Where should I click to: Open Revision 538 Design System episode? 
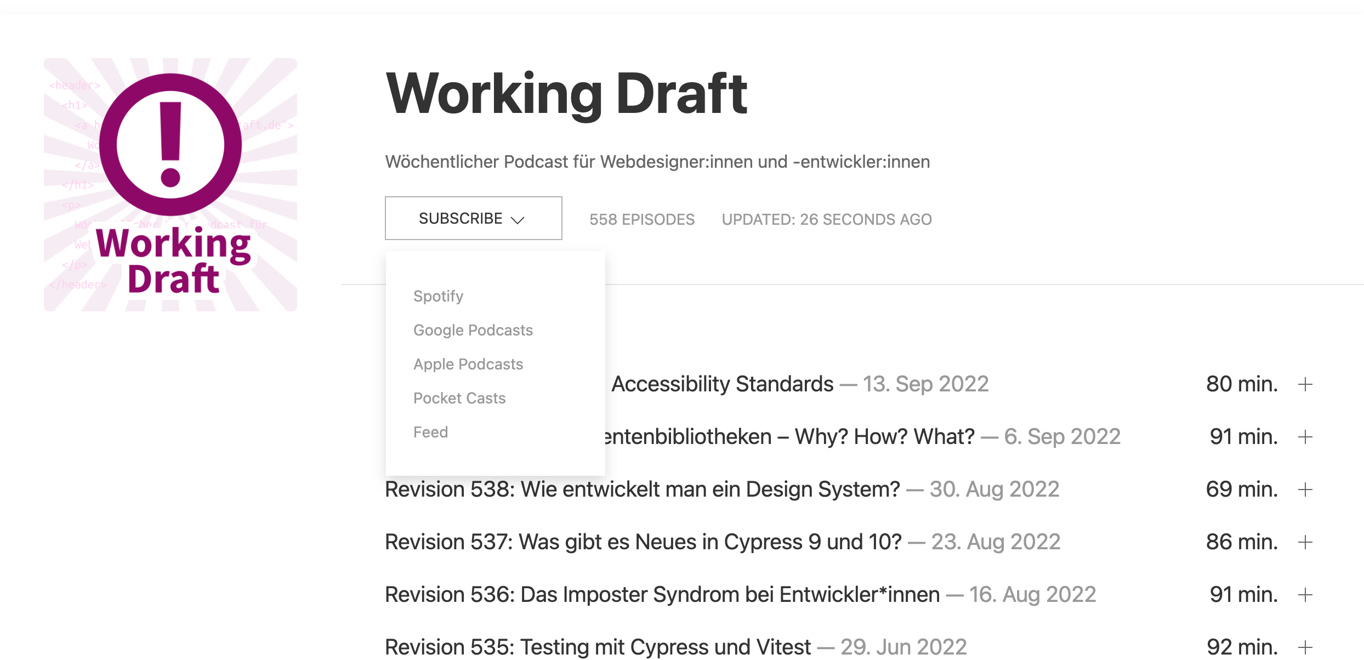pos(643,489)
